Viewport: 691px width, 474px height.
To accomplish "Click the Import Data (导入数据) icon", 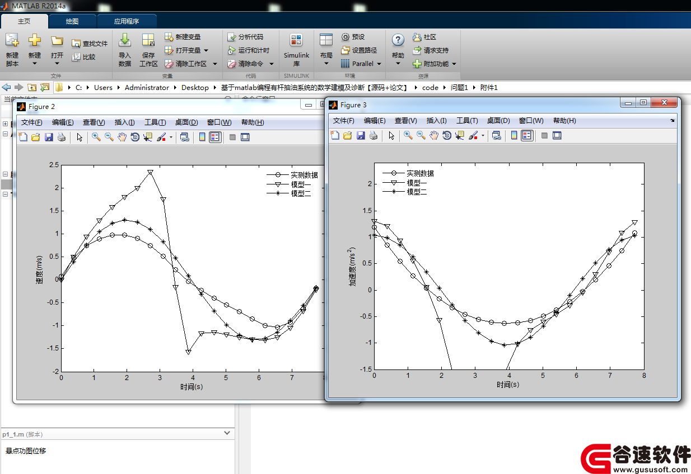I will (125, 40).
